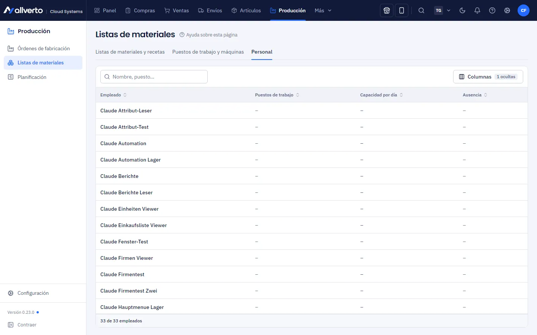Open Ayuda sobre esta página link

click(x=208, y=35)
